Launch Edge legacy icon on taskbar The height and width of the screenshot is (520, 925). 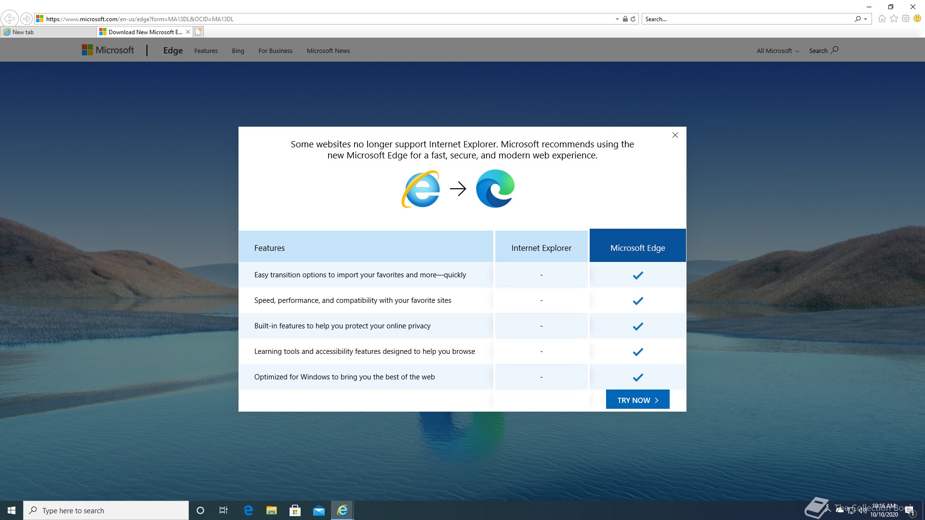[x=248, y=510]
